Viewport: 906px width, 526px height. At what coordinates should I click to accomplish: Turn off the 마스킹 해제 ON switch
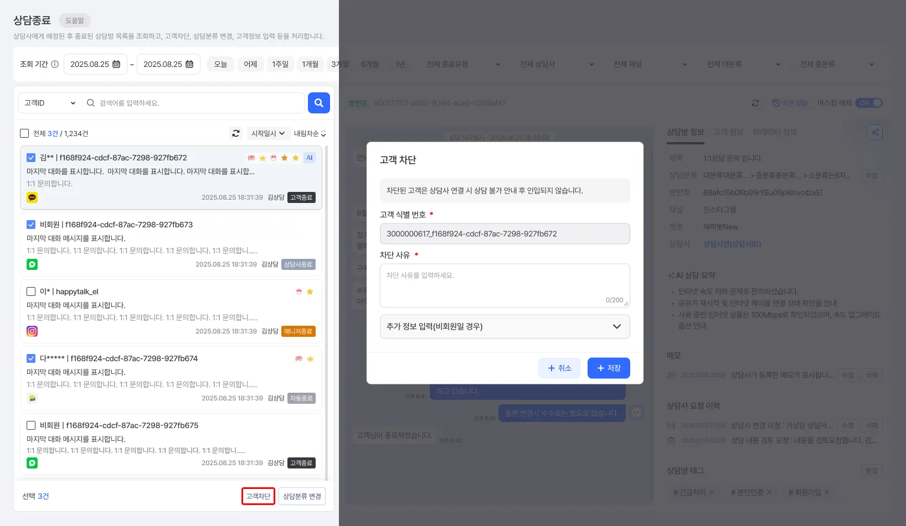(869, 103)
